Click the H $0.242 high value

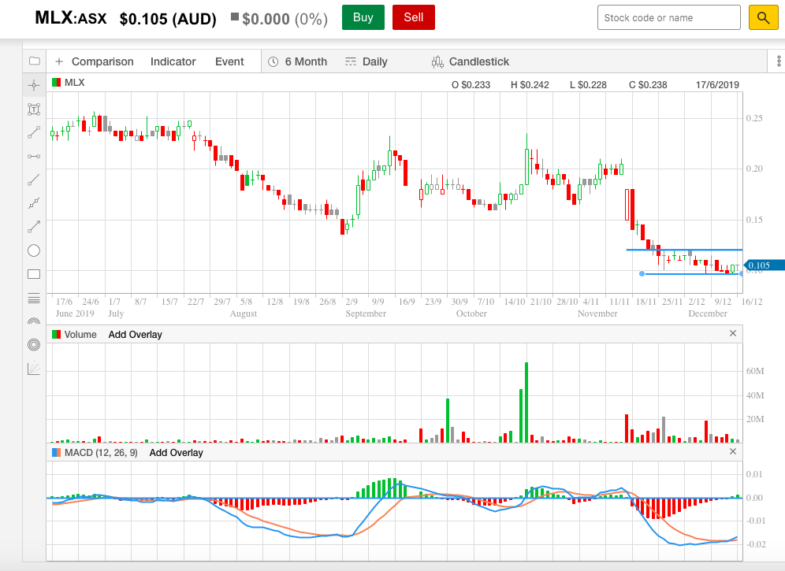click(x=530, y=84)
